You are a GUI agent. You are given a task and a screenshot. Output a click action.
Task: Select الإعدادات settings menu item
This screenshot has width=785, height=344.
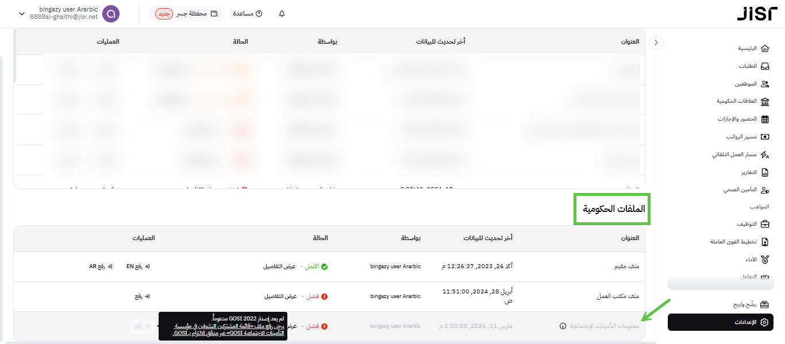(x=725, y=322)
